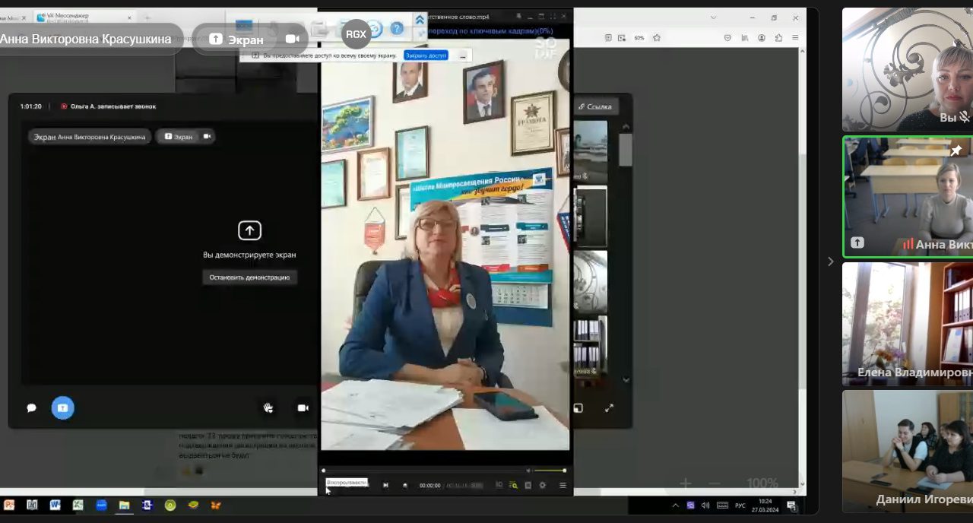This screenshot has width=973, height=523.
Task: Unpin Анна Викторовна's video tile
Action: pyautogui.click(x=956, y=151)
